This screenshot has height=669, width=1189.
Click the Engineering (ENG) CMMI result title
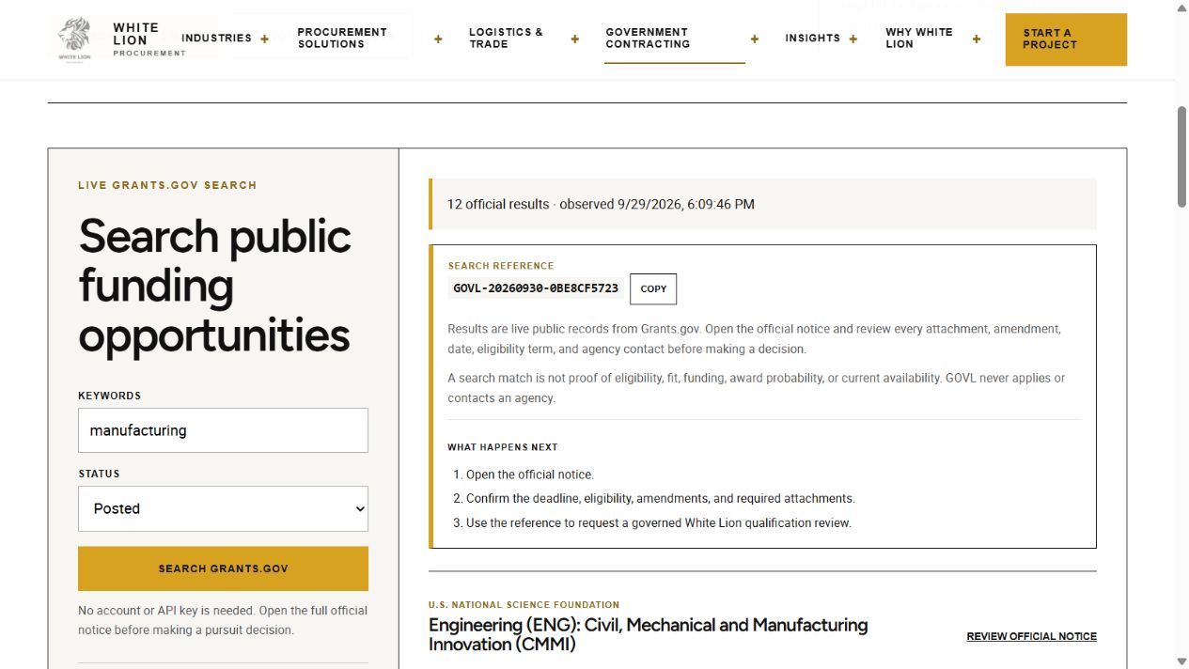point(648,634)
